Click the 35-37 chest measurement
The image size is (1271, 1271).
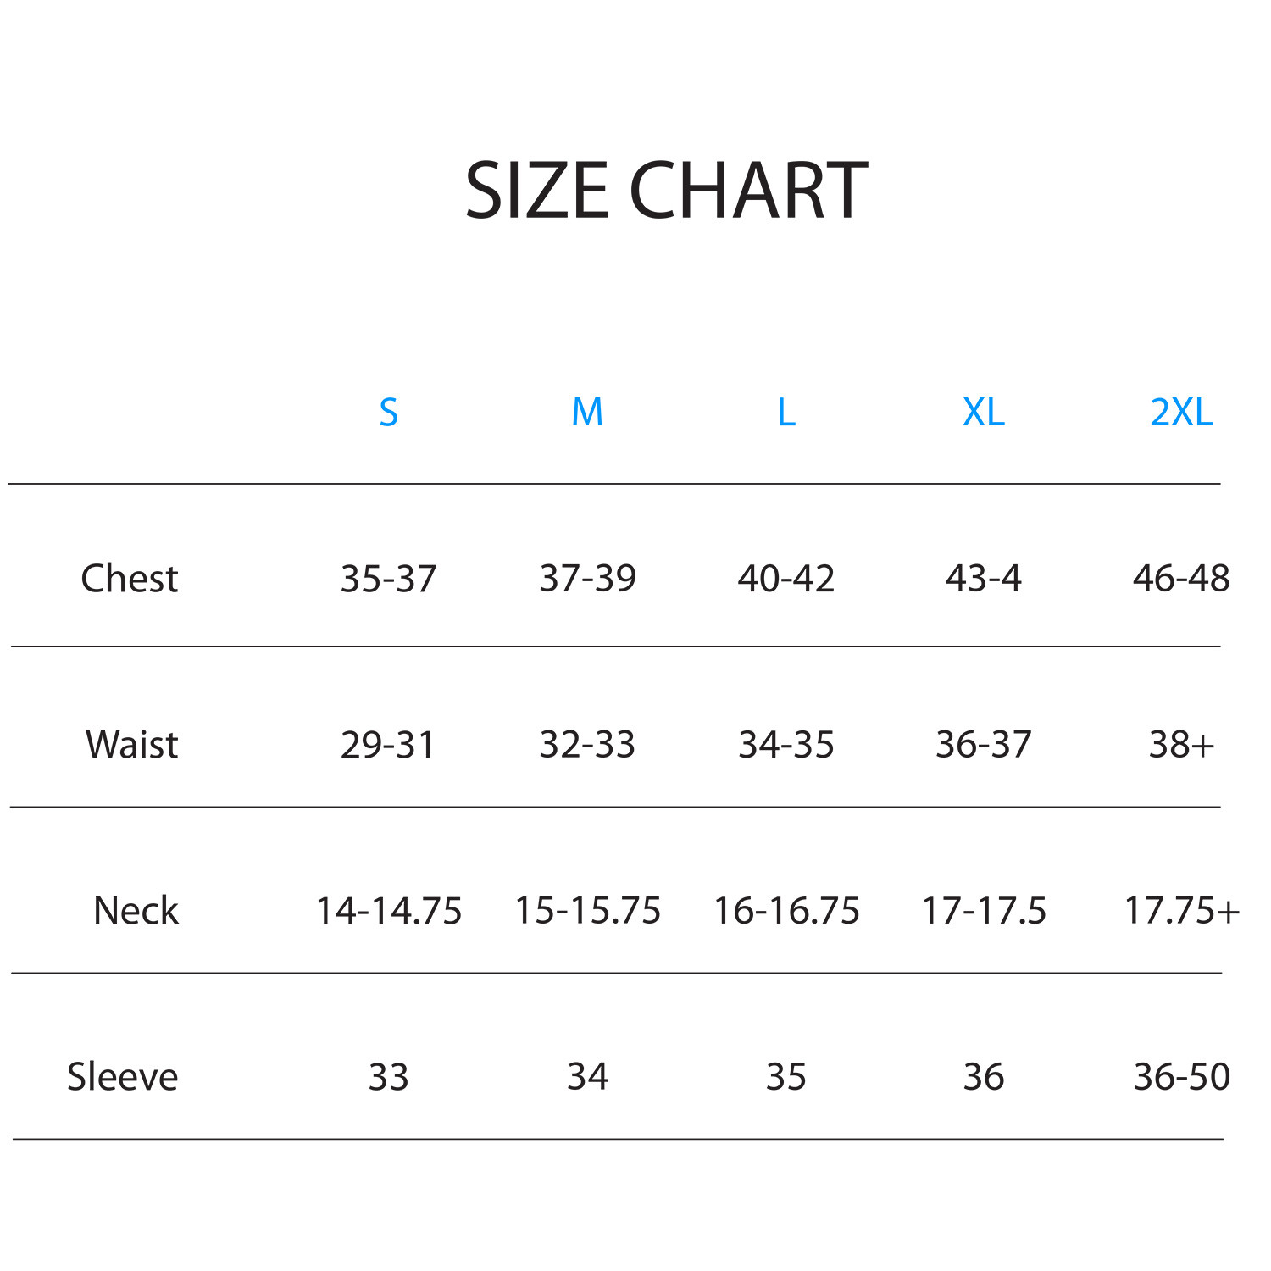coord(388,579)
